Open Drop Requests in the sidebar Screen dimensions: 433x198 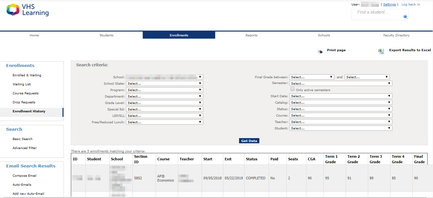pos(24,102)
